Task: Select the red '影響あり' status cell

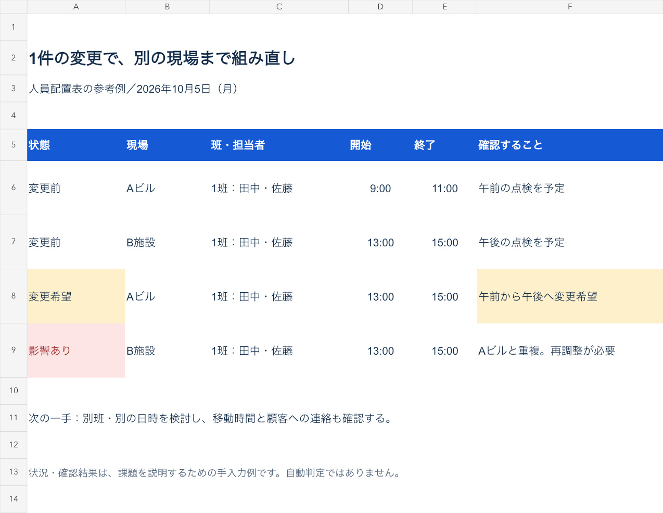Action: point(76,351)
